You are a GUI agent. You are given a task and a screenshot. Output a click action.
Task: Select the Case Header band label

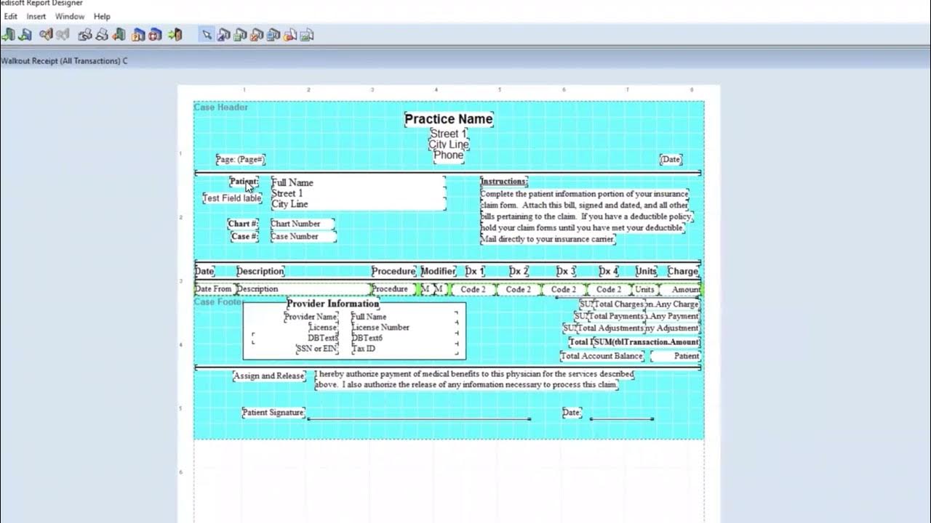pos(221,108)
